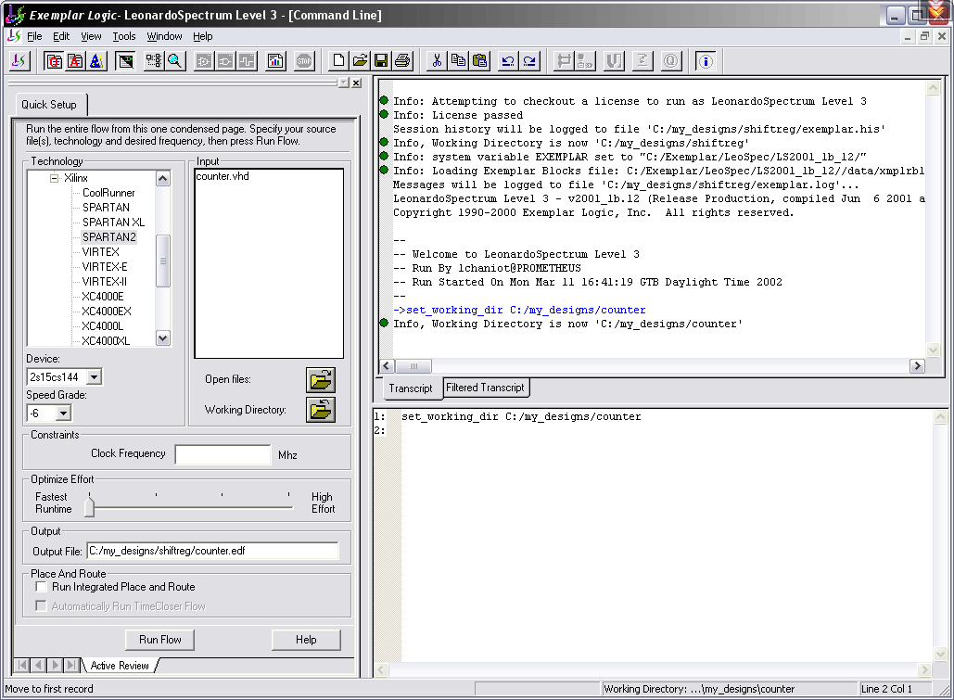Image resolution: width=954 pixels, height=700 pixels.
Task: Open the Window menu
Action: tap(164, 36)
